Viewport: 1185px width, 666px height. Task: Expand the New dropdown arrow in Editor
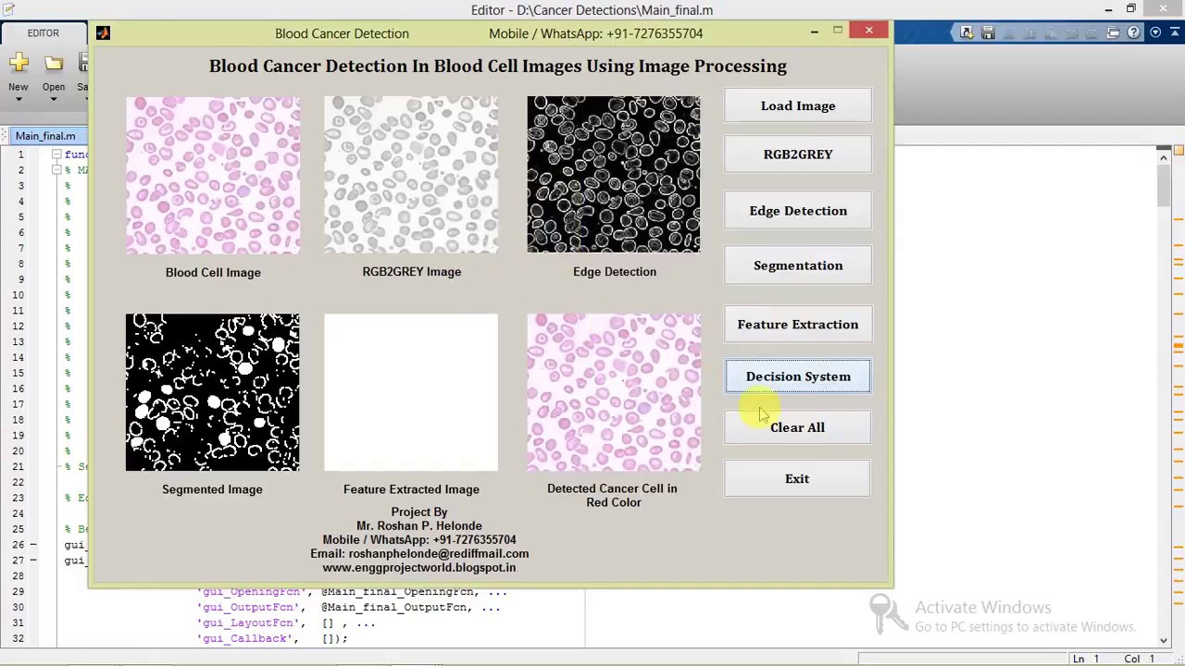(x=19, y=99)
